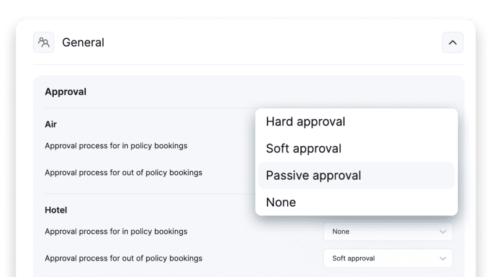Viewport: 491px width, 277px height.
Task: Click the Approval heading
Action: [x=65, y=92]
